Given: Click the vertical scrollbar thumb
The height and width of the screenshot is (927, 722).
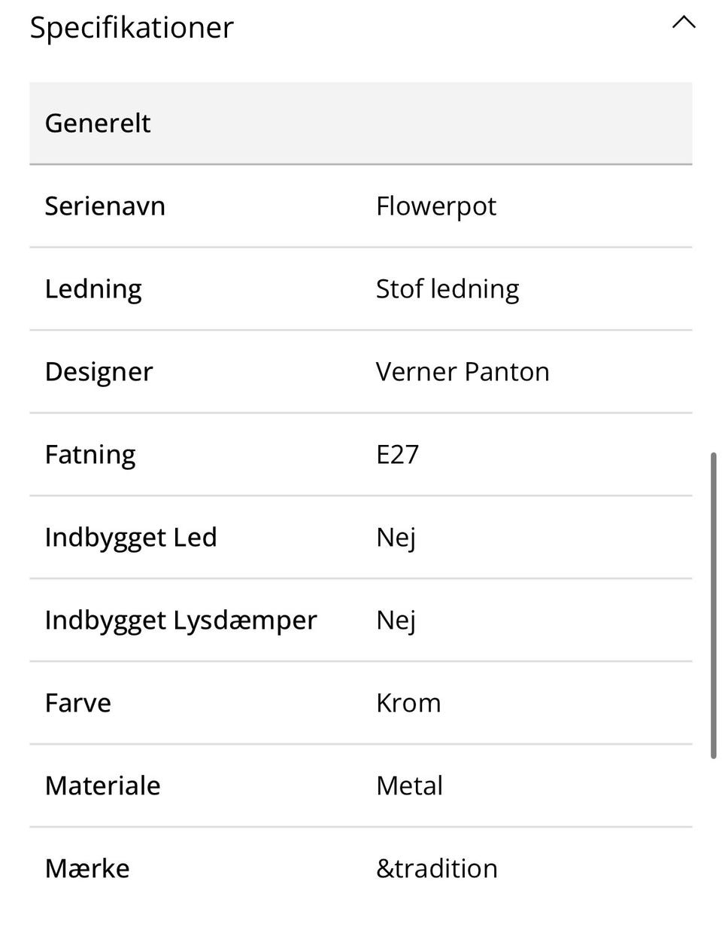Looking at the screenshot, I should (713, 605).
